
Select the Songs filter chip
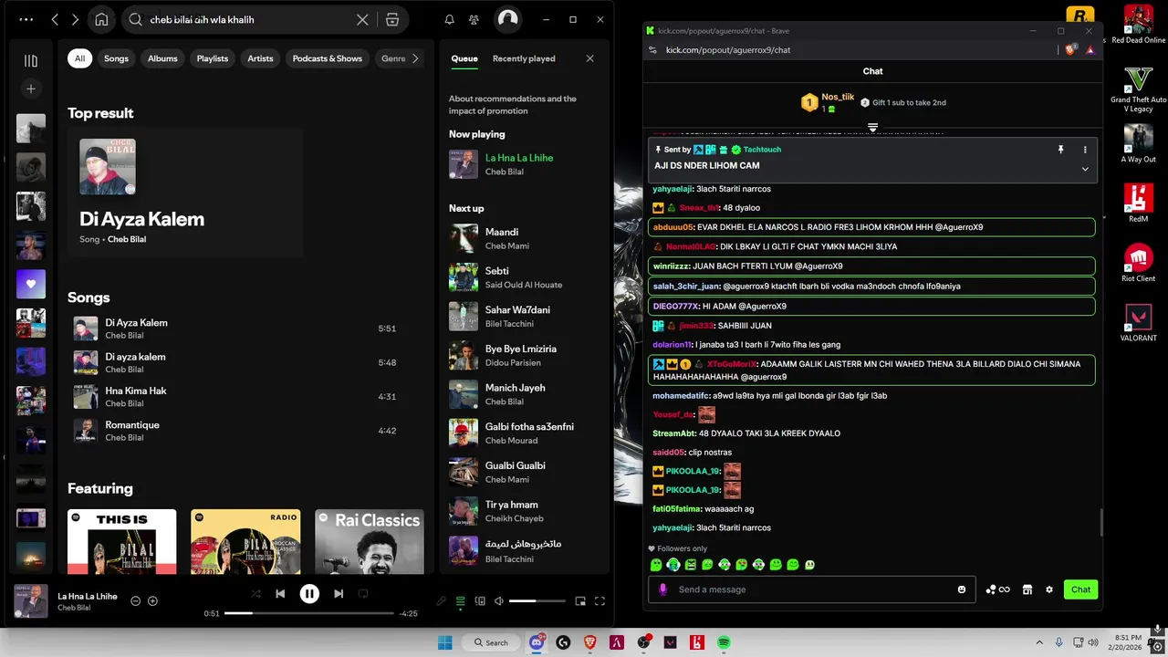point(116,58)
